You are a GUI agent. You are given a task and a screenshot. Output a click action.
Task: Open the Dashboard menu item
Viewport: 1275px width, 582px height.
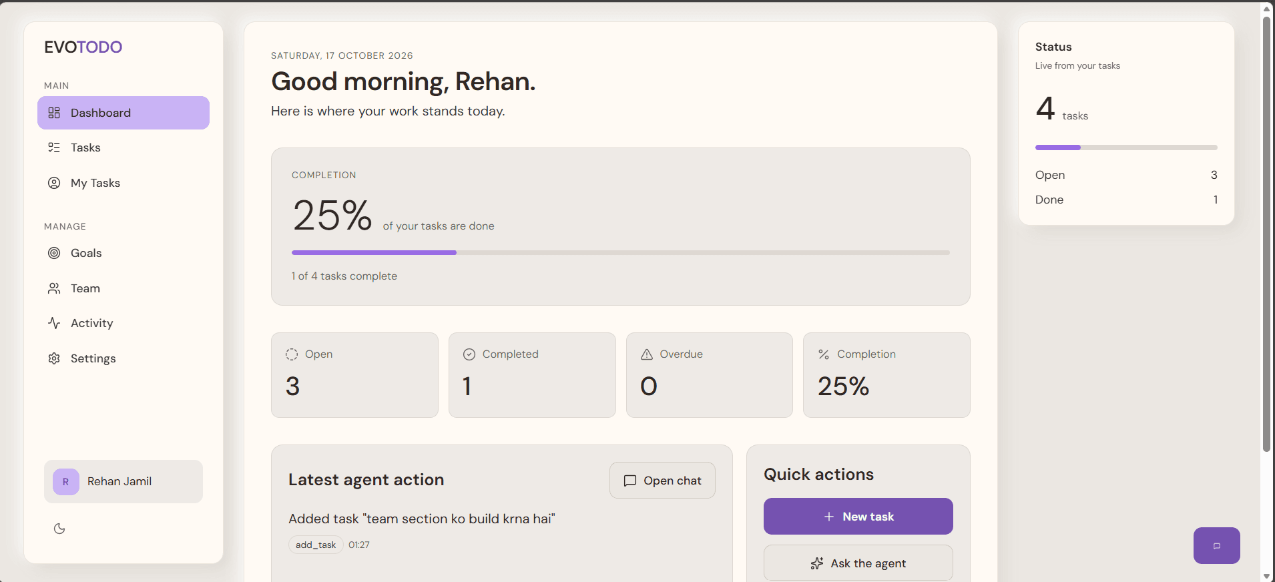coord(123,113)
